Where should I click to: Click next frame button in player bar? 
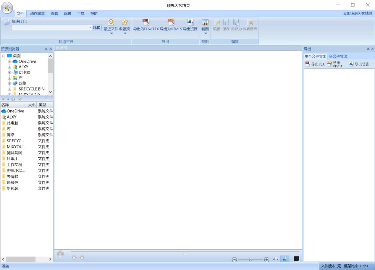[x=82, y=258]
